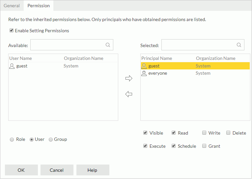Image resolution: width=252 pixels, height=179 pixels.
Task: Enable the Write permission
Action: (x=204, y=133)
